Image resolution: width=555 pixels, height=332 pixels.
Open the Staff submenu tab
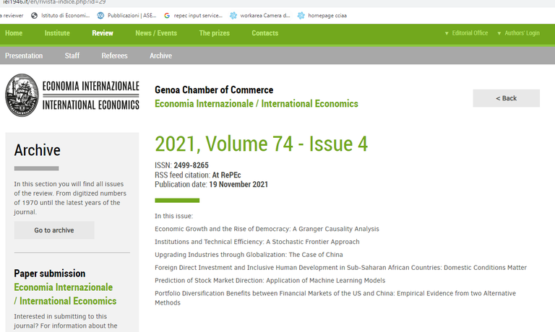pyautogui.click(x=72, y=56)
